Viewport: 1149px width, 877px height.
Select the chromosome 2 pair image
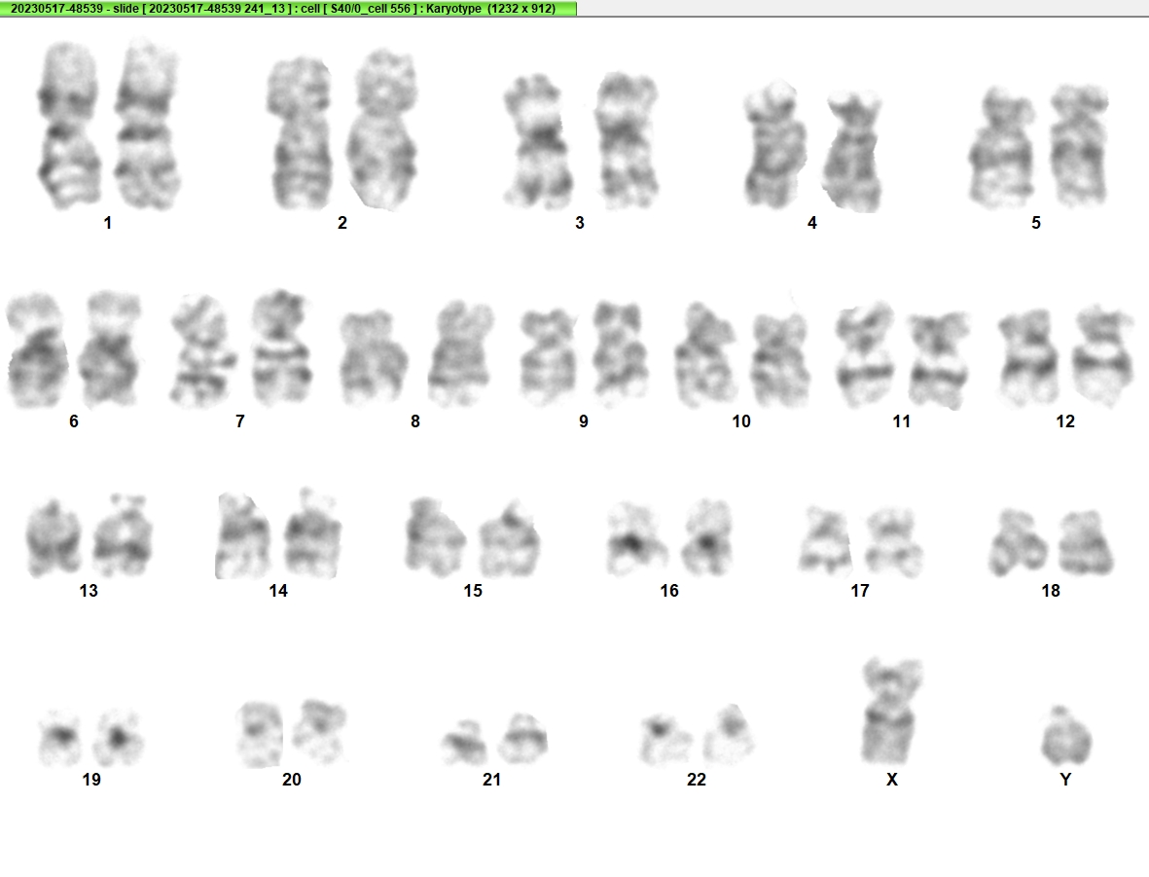342,129
